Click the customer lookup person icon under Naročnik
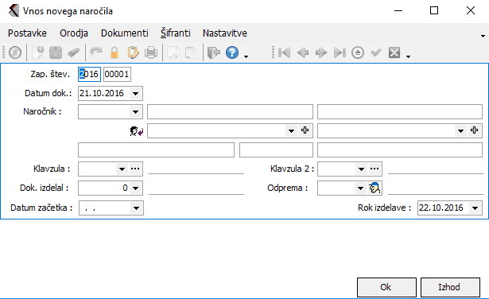Image resolution: width=489 pixels, height=299 pixels. pyautogui.click(x=137, y=131)
